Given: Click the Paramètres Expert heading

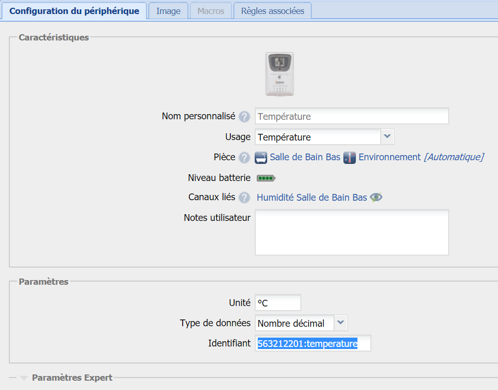Looking at the screenshot, I should (72, 378).
